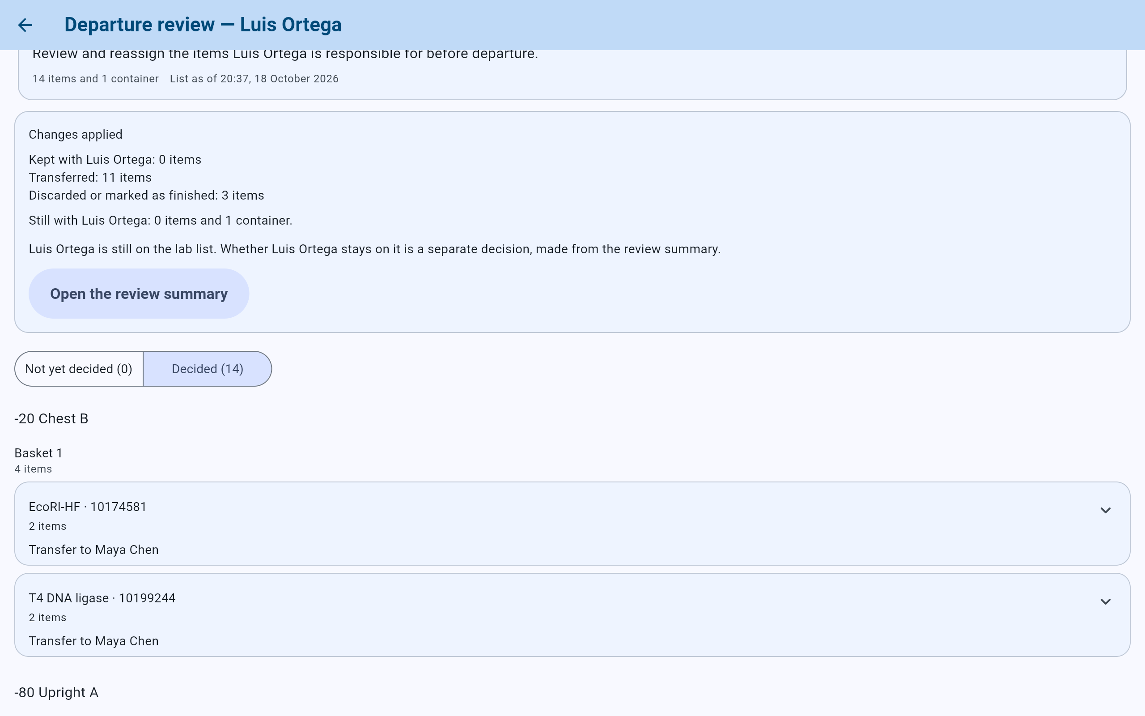Click the EcoRI-HF · 10174581 title
Viewport: 1145px width, 716px height.
(88, 507)
